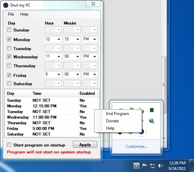Image resolution: width=194 pixels, height=172 pixels.
Task: Select the 11:00:00 PM cell
Action: point(45,117)
